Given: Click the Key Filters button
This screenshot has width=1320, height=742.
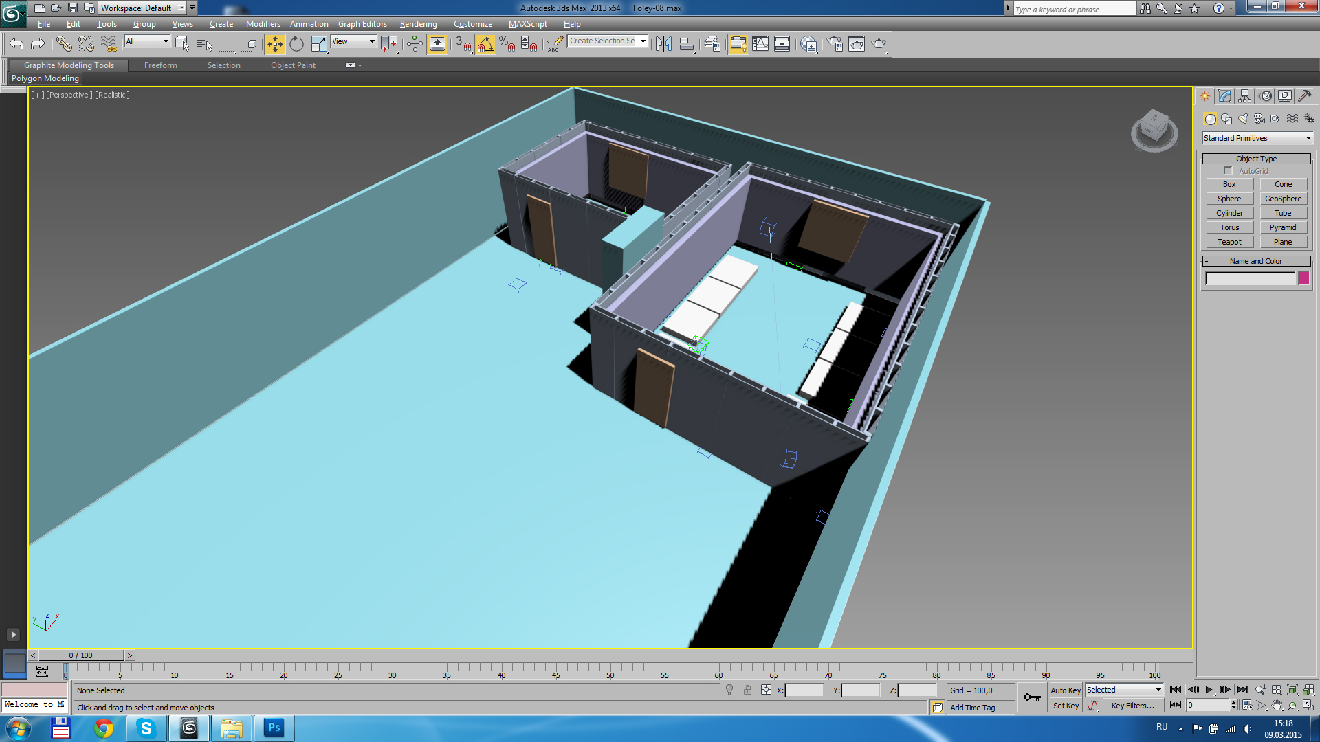Looking at the screenshot, I should point(1132,706).
